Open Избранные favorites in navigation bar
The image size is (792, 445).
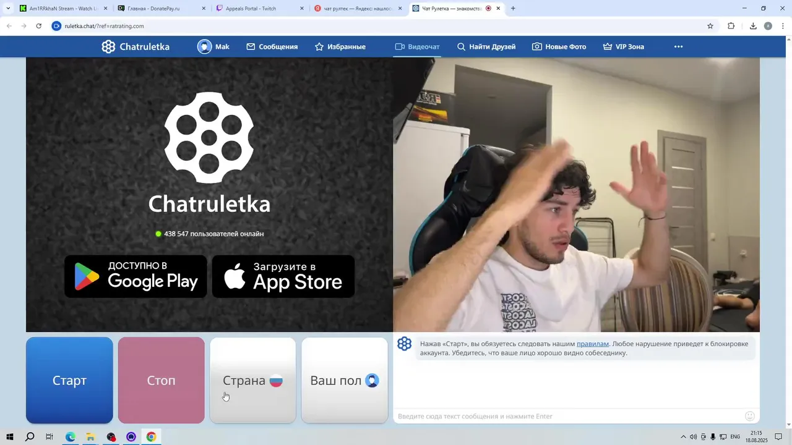pyautogui.click(x=340, y=46)
